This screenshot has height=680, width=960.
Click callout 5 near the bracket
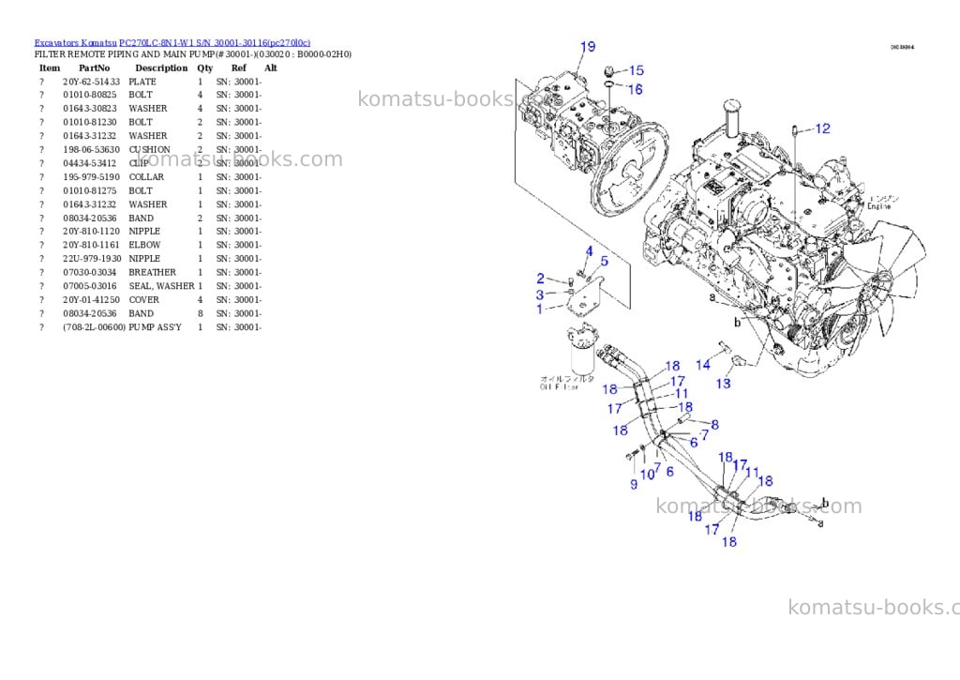pos(605,262)
